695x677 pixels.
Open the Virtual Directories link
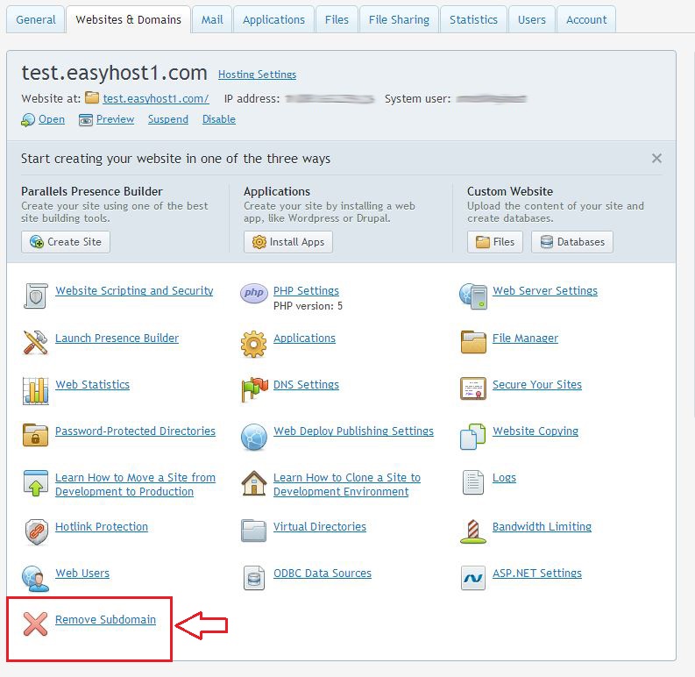[320, 527]
